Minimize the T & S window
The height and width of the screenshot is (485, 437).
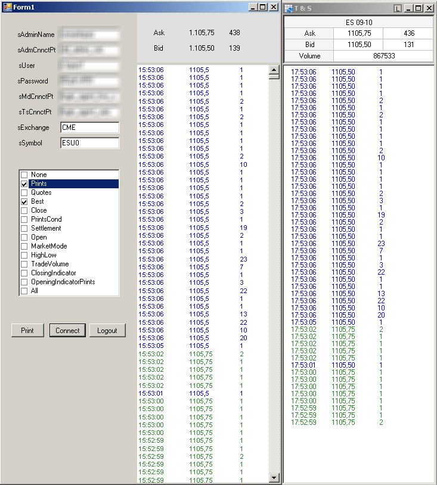(x=409, y=8)
